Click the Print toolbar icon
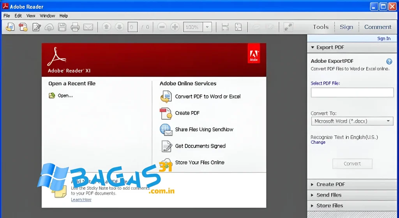This screenshot has width=399, height=218. tap(75, 27)
